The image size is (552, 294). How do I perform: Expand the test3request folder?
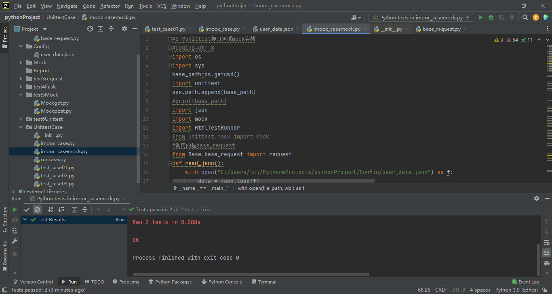tap(21, 79)
